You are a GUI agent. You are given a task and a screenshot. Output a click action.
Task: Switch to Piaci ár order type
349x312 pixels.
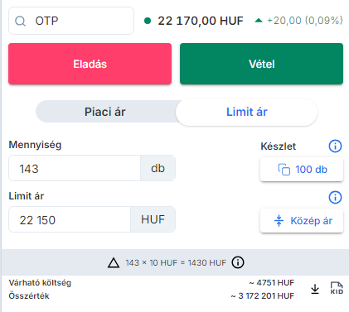click(105, 112)
